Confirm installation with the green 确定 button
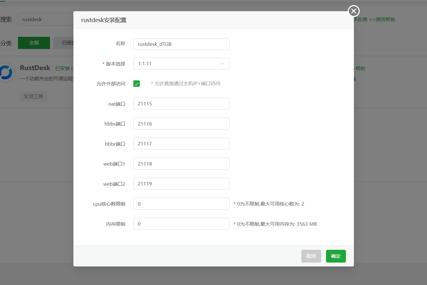427x285 pixels. [x=336, y=256]
